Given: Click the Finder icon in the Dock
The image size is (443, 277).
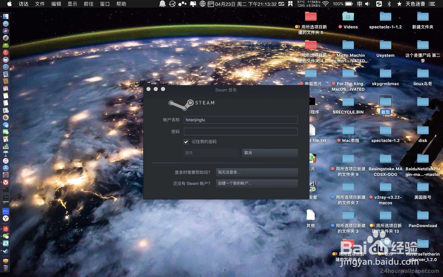Looking at the screenshot, I should point(5,16).
